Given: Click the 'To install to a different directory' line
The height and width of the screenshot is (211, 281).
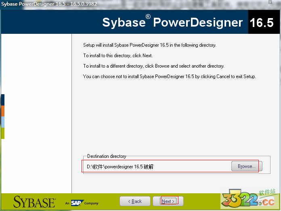Looking at the screenshot, I should (x=154, y=66).
